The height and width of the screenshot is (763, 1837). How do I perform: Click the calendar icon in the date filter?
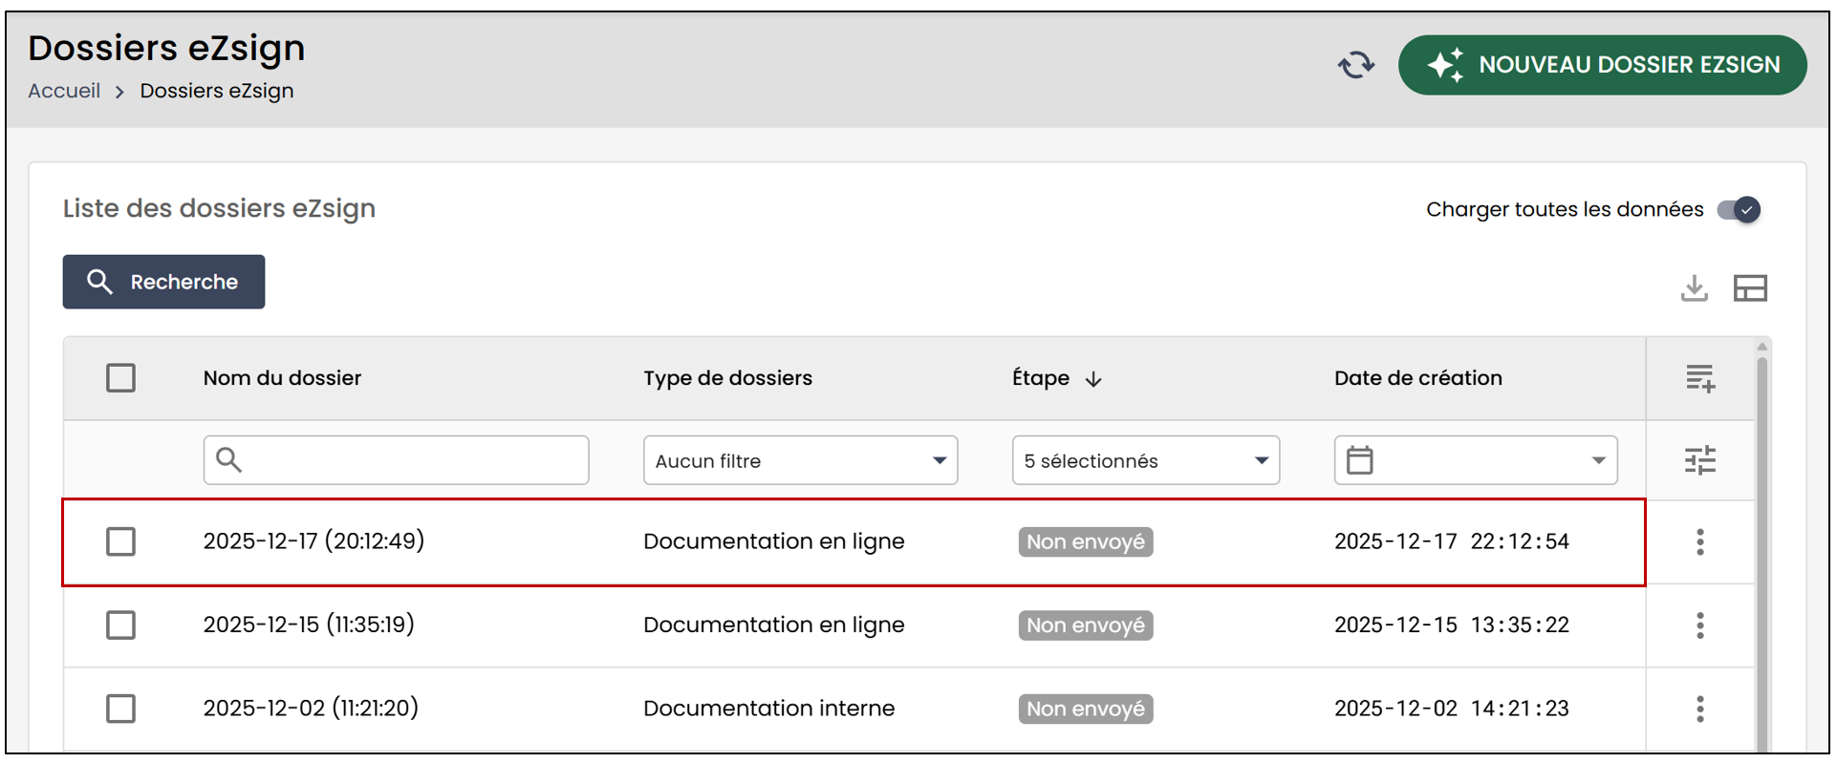pos(1359,460)
